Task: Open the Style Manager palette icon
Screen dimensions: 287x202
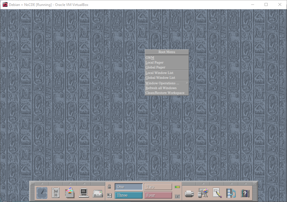Action: (x=203, y=193)
